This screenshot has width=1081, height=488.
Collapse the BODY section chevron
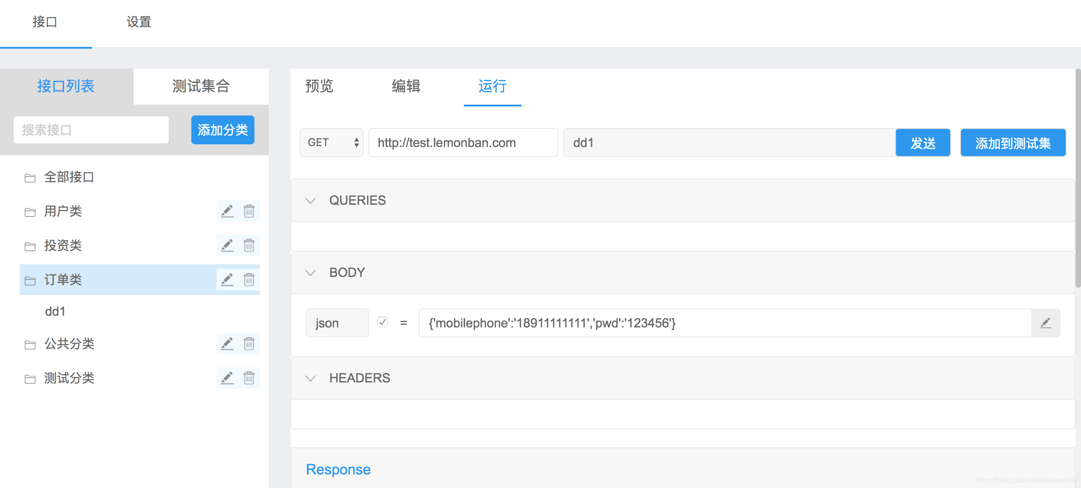click(310, 273)
